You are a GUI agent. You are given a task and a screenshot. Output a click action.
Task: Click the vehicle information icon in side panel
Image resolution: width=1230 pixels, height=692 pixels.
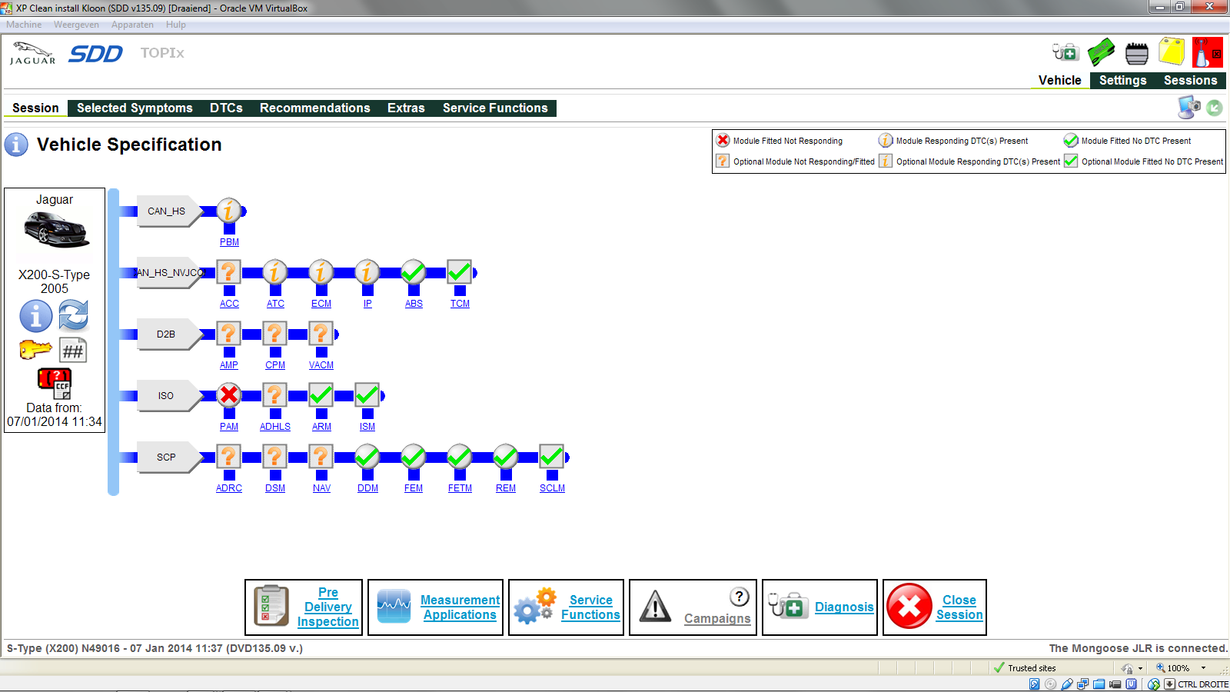36,316
